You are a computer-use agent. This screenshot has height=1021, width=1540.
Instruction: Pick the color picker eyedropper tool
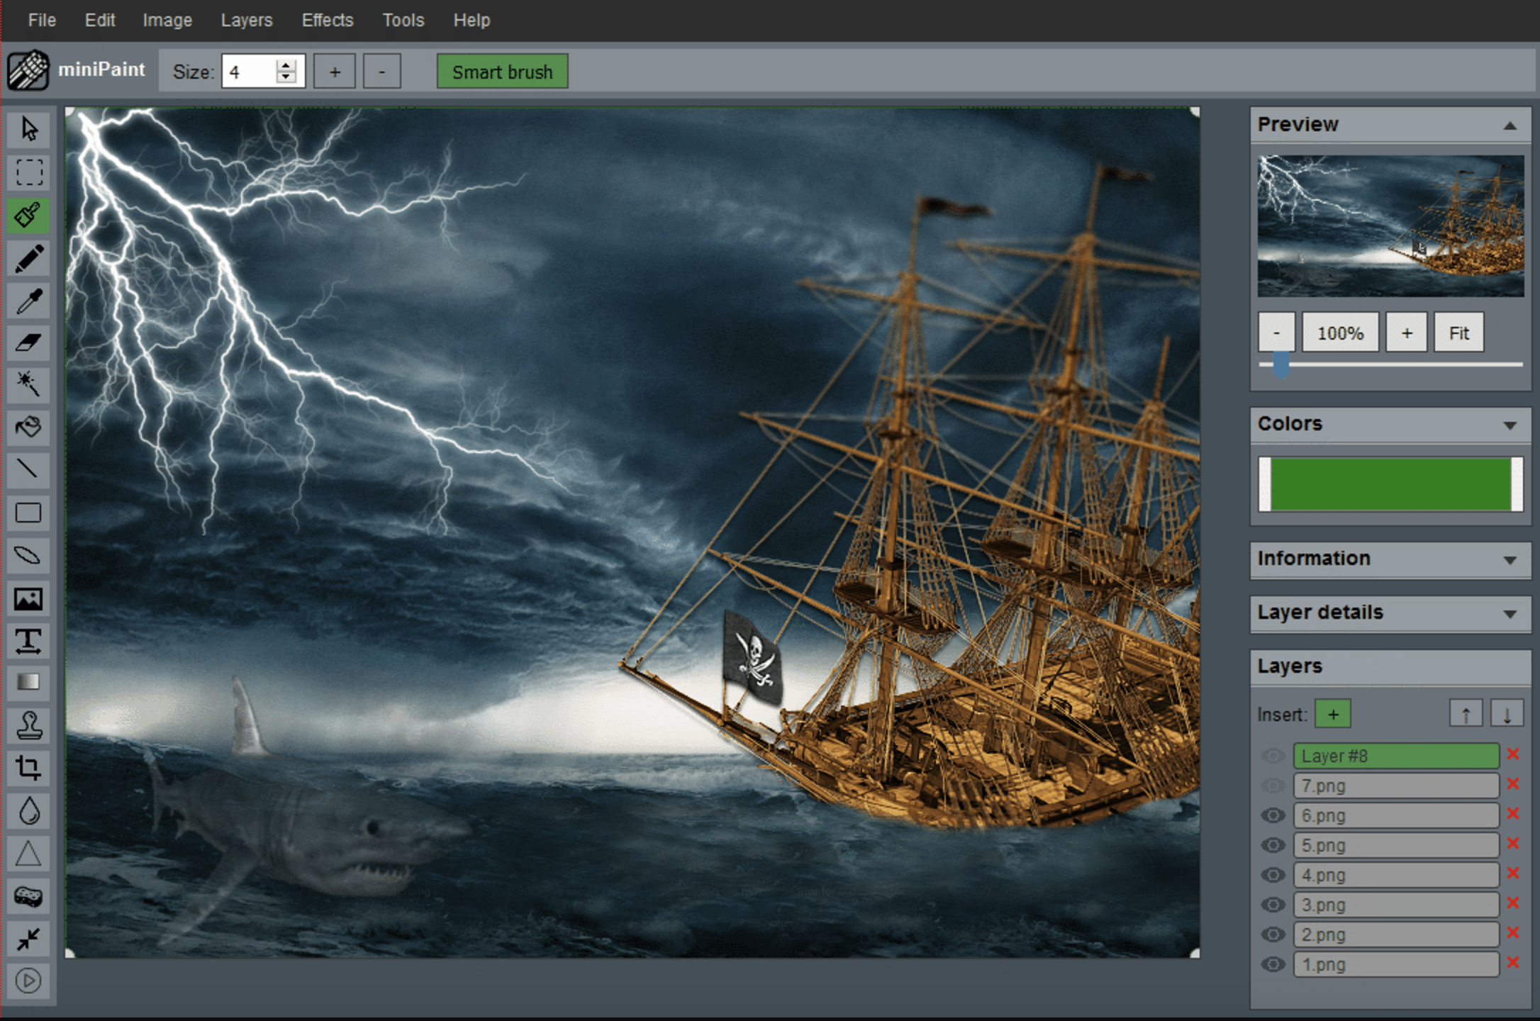[28, 301]
